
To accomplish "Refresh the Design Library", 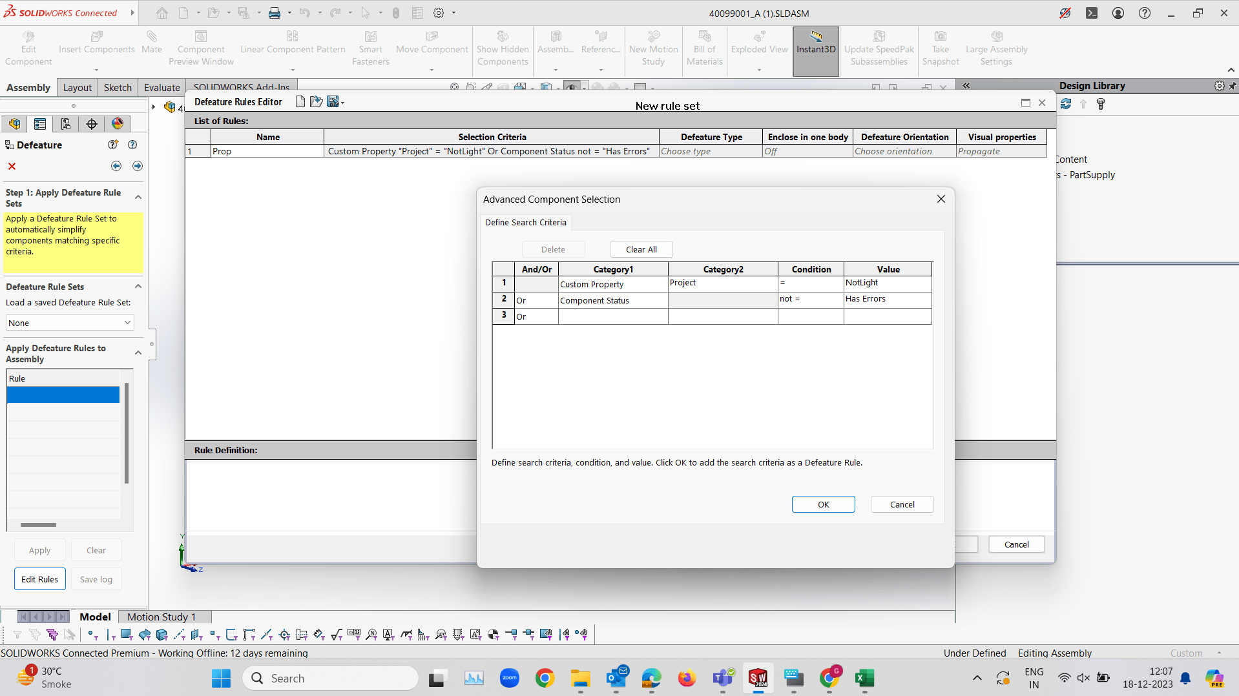I will 1066,104.
